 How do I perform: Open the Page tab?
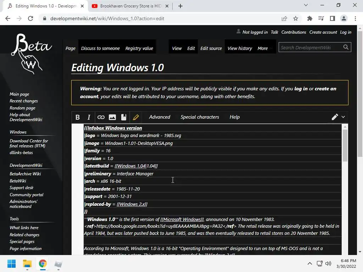(71, 48)
